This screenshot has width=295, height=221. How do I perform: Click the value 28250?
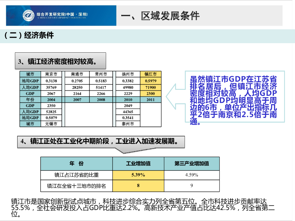(x=77, y=87)
